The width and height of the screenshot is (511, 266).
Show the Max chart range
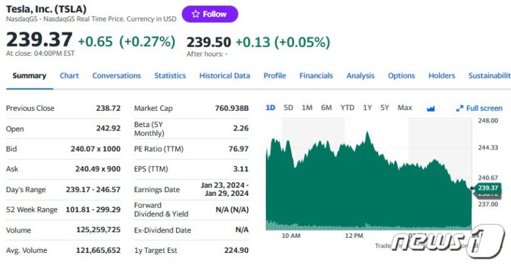click(x=405, y=107)
